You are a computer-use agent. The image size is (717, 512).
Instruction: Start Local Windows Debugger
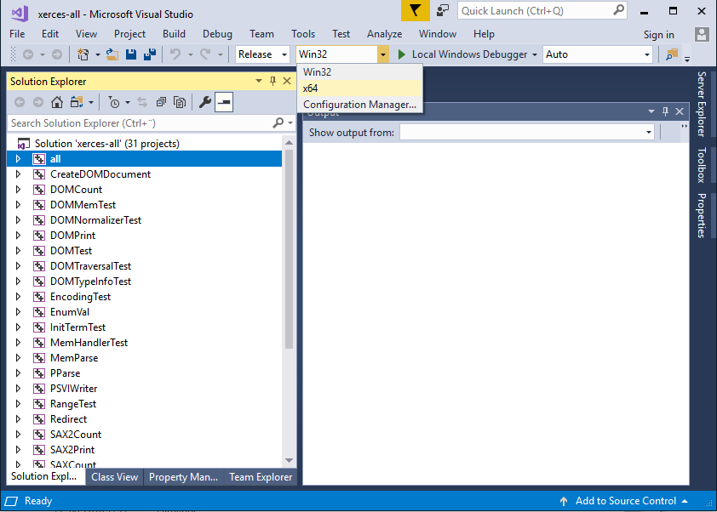462,54
